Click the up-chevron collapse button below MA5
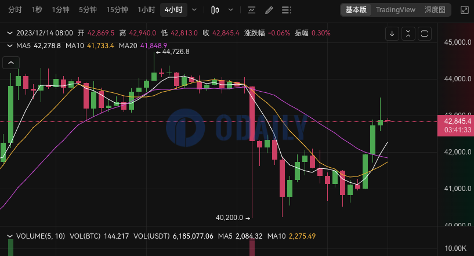 [x=10, y=62]
